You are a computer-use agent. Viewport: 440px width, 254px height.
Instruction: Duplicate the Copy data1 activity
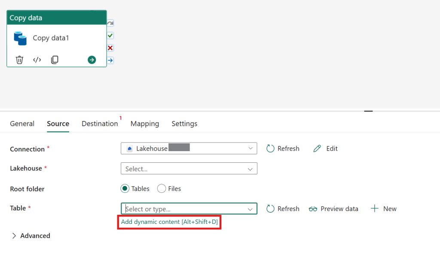coord(55,59)
